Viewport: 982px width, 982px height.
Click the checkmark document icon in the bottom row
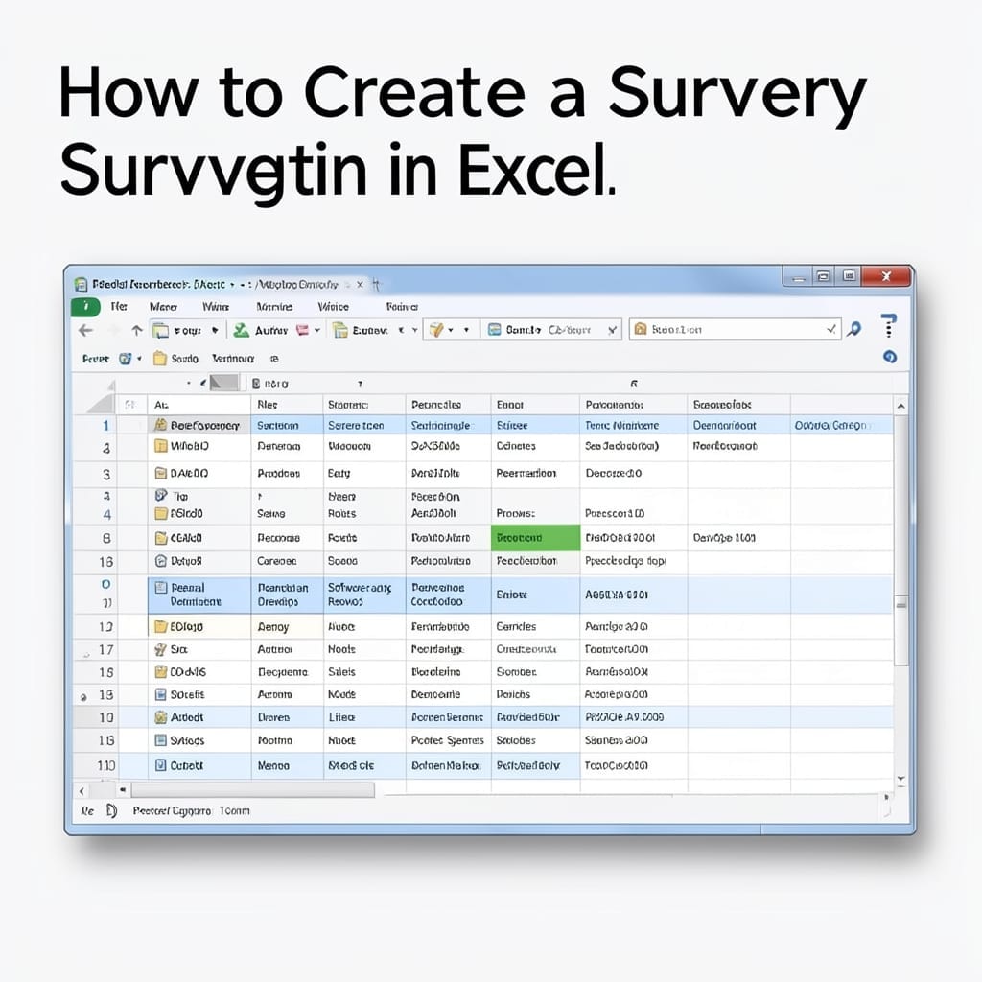pyautogui.click(x=160, y=764)
